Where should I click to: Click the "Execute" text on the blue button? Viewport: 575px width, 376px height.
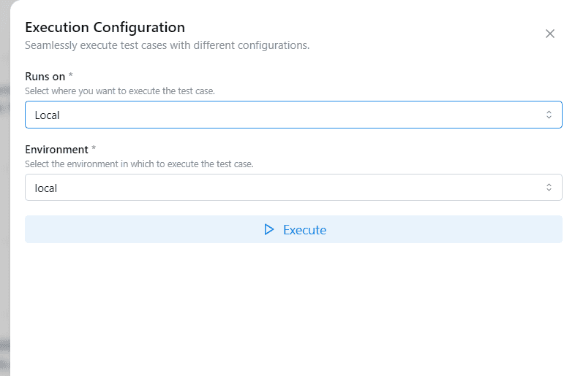304,230
